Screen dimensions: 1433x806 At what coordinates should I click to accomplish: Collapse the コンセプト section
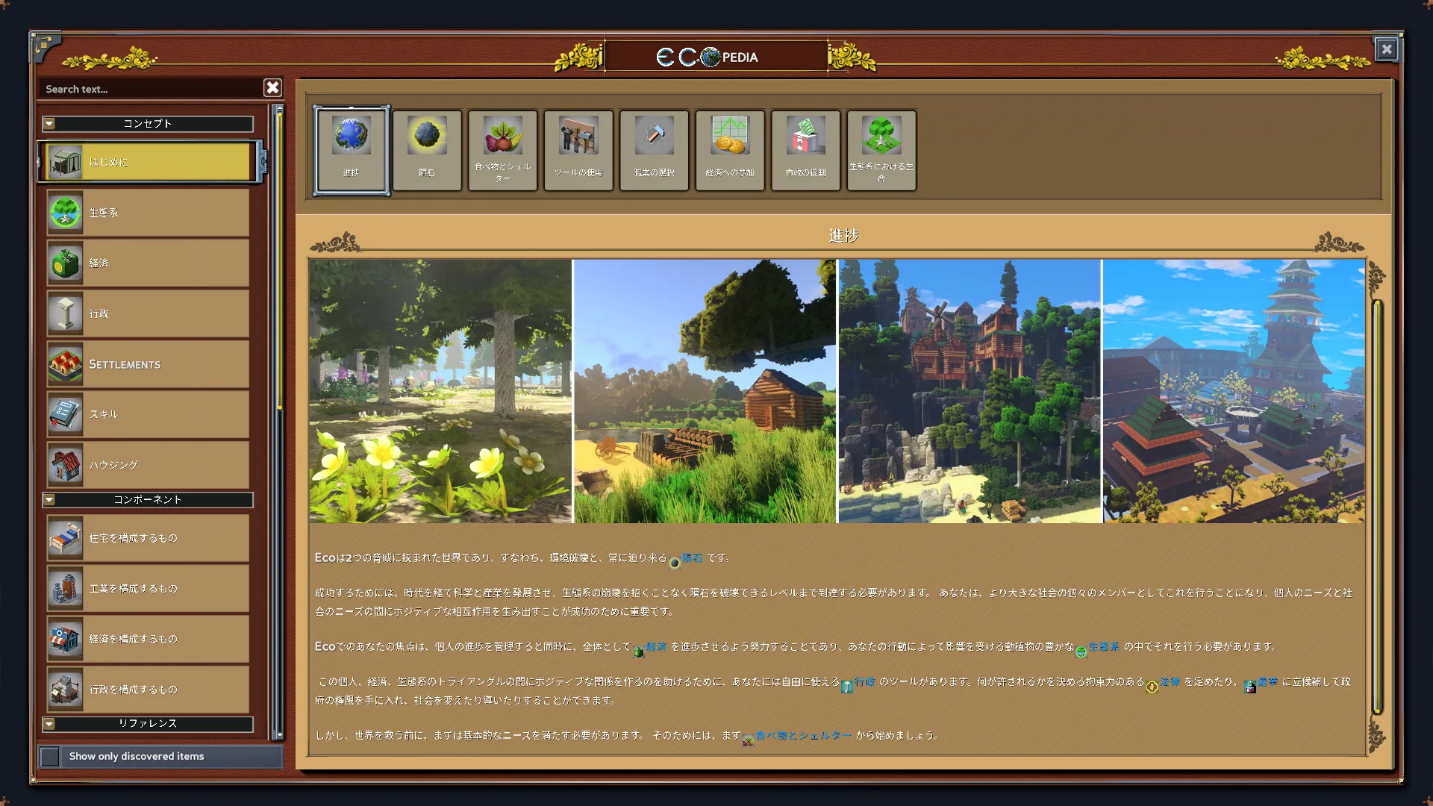pos(49,124)
